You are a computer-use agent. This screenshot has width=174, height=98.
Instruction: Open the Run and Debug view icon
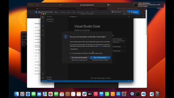point(43,30)
